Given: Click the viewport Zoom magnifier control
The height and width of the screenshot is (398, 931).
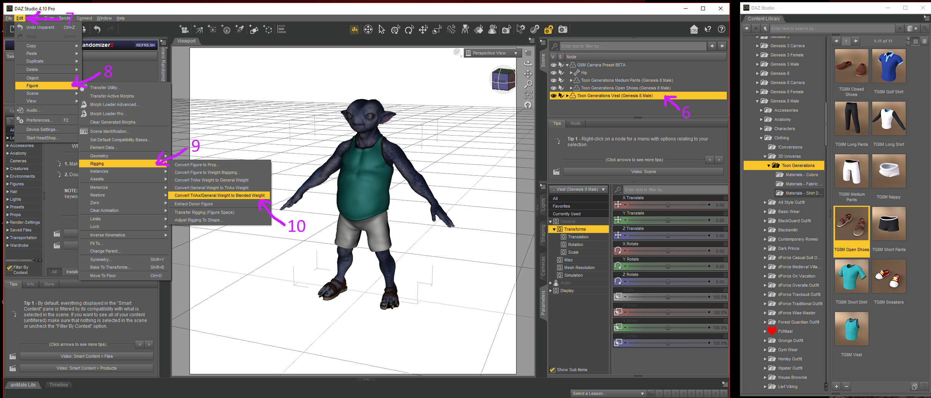Looking at the screenshot, I should pos(528,84).
